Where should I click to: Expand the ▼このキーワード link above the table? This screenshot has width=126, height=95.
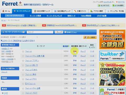point(18,41)
